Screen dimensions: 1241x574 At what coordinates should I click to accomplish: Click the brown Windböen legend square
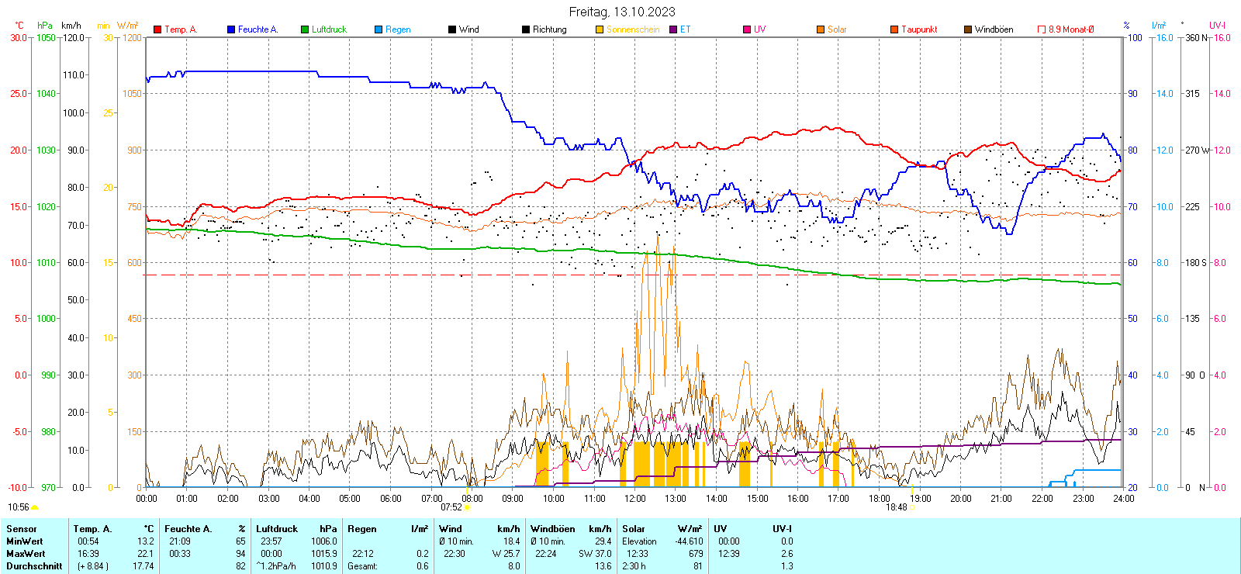click(x=968, y=29)
